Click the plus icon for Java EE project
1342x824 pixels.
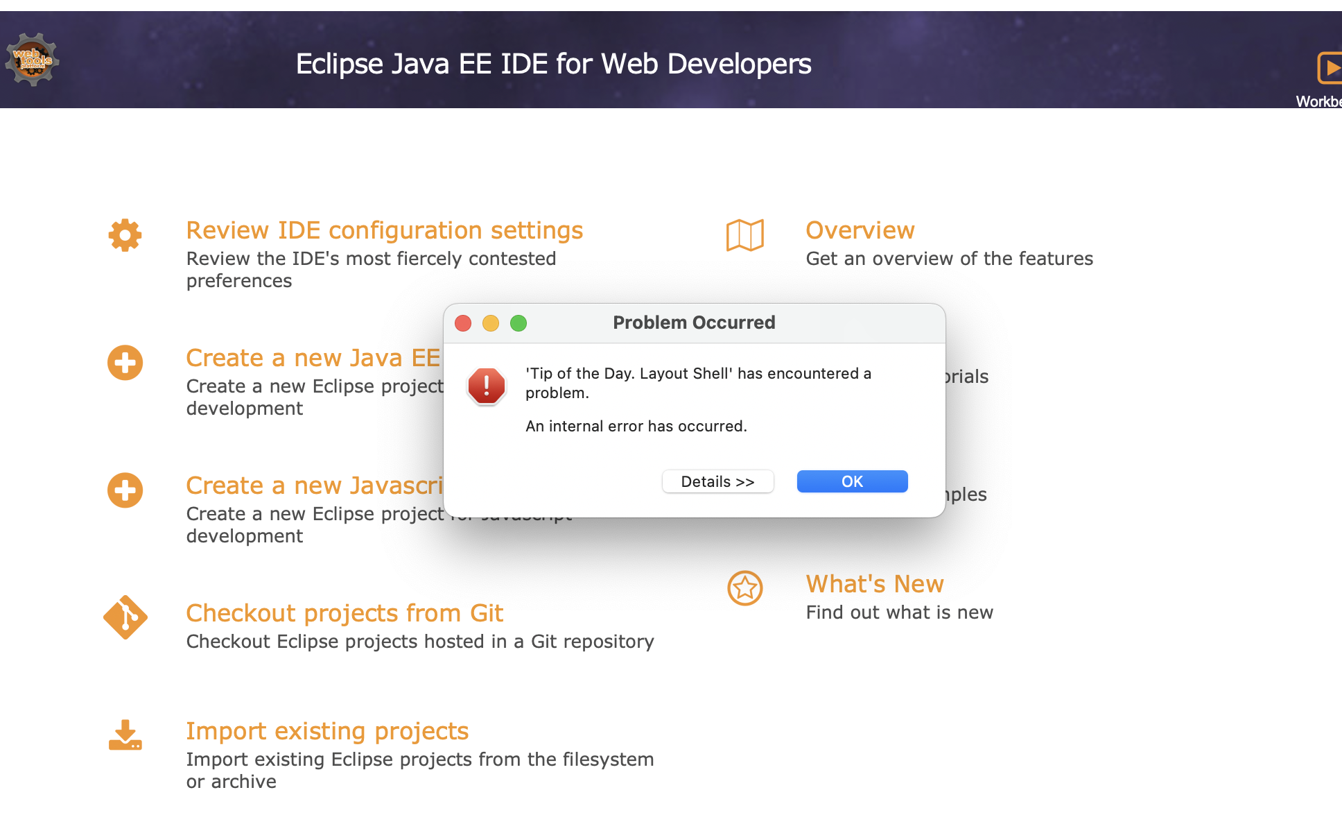(x=125, y=363)
